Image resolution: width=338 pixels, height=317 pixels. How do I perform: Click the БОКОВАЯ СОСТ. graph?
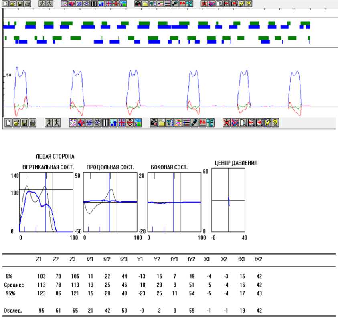(x=174, y=202)
